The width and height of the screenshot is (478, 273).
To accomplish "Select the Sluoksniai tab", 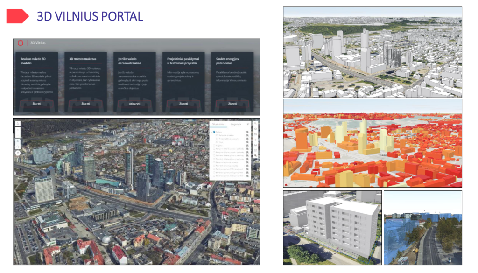I will (218, 124).
